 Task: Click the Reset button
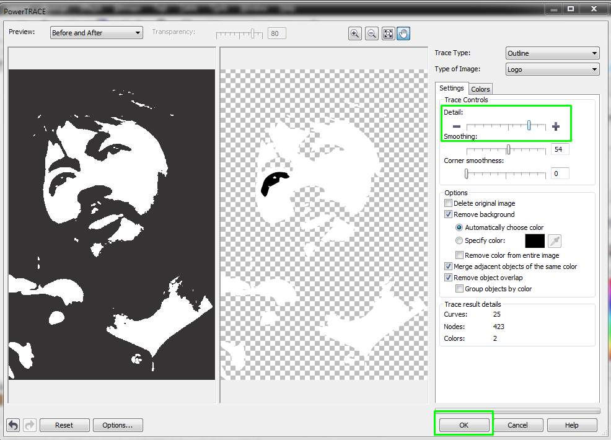point(64,425)
